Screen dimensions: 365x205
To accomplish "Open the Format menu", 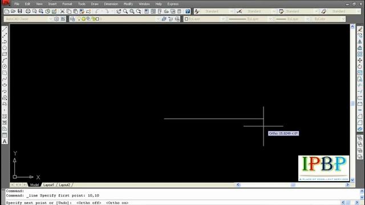I will point(67,4).
